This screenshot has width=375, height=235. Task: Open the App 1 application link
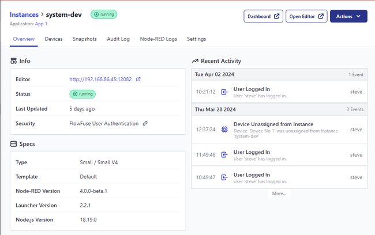pyautogui.click(x=42, y=24)
